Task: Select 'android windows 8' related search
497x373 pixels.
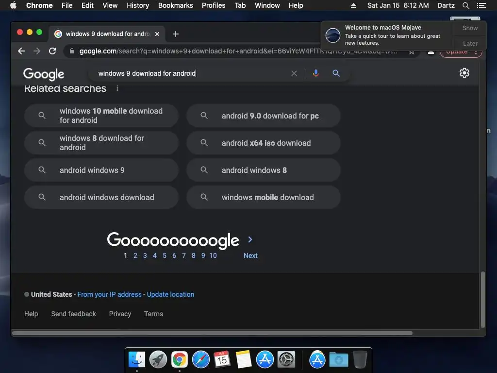Action: (264, 170)
